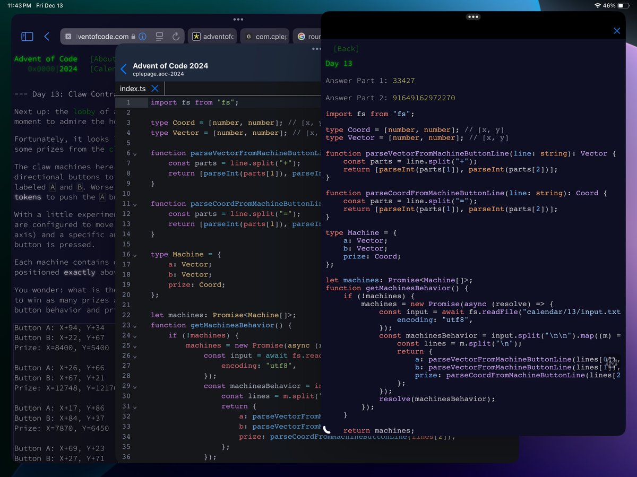The width and height of the screenshot is (637, 477).
Task: Fold the machinesBehavior block at line 29
Action: (135, 386)
